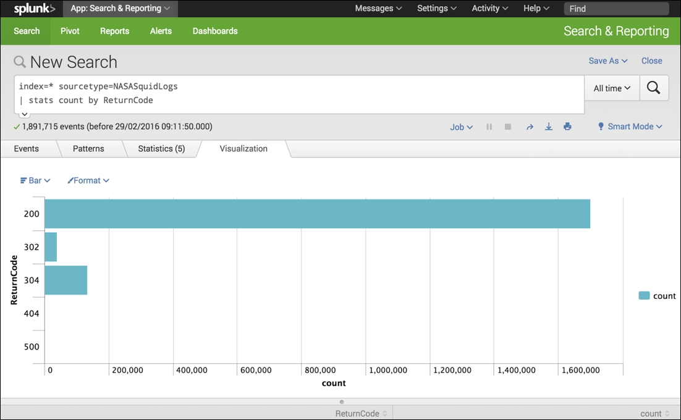The width and height of the screenshot is (681, 420).
Task: Expand search bar with small chevron
Action: pyautogui.click(x=25, y=114)
